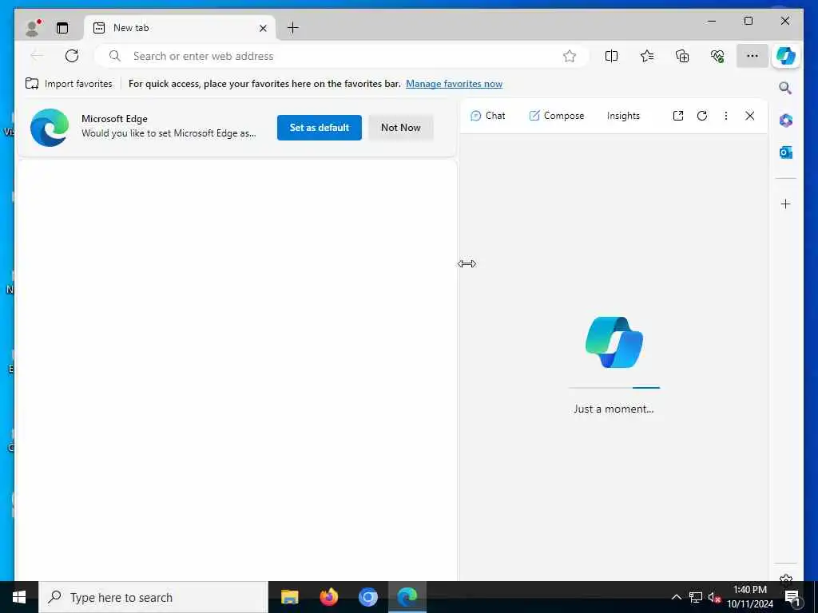Open network status tray icon
The width and height of the screenshot is (818, 613).
pos(696,597)
